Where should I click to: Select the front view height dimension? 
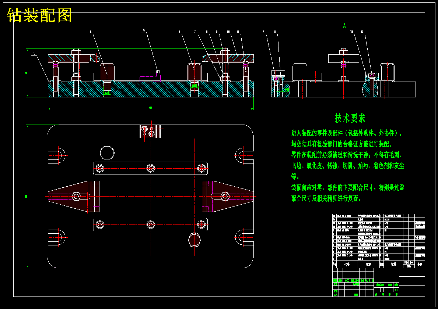[x=27, y=73]
